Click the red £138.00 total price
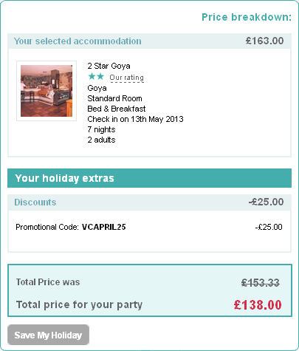299x351 pixels. (x=258, y=305)
